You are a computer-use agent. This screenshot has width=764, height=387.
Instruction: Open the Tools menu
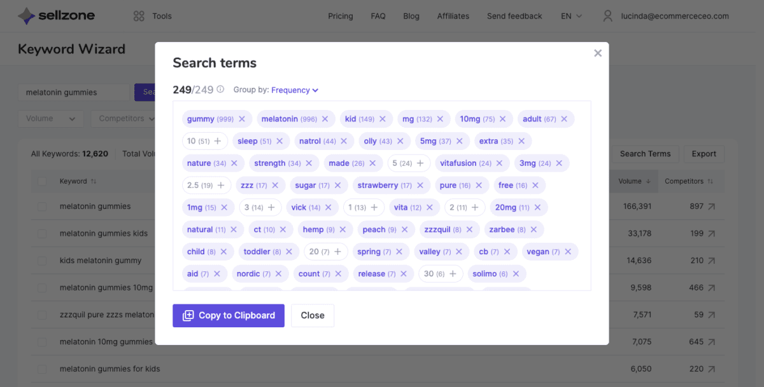tap(153, 16)
